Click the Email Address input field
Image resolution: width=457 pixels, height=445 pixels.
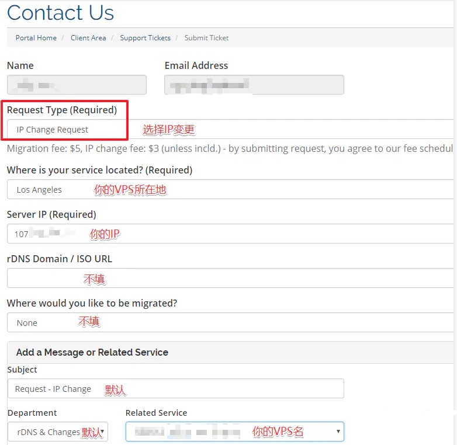pyautogui.click(x=254, y=85)
